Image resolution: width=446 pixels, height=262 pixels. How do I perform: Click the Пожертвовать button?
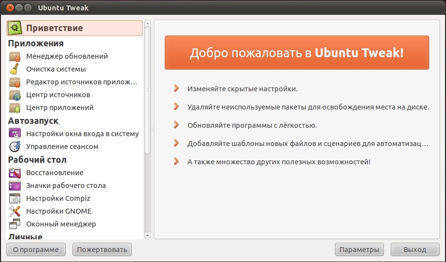point(102,250)
